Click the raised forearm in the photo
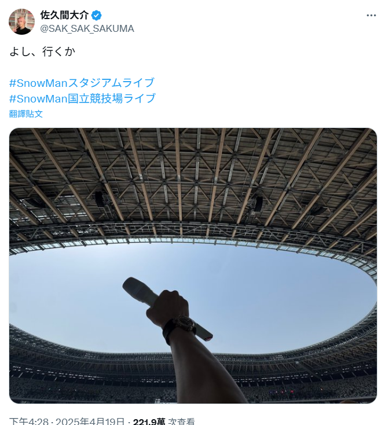 (x=200, y=371)
